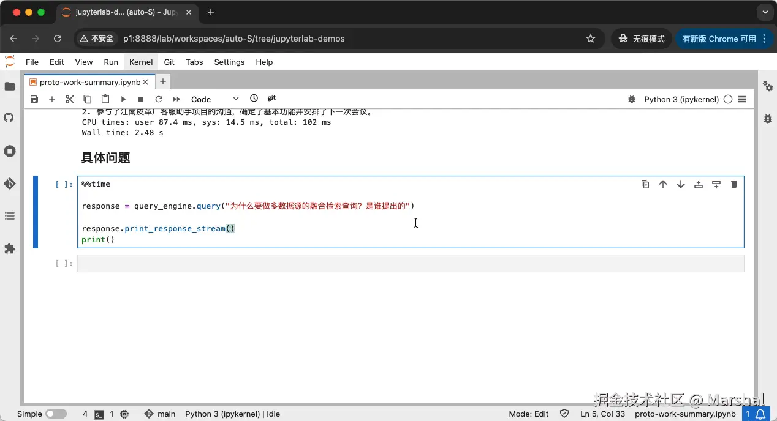Click the kernel status circle indicator
This screenshot has width=777, height=421.
728,99
